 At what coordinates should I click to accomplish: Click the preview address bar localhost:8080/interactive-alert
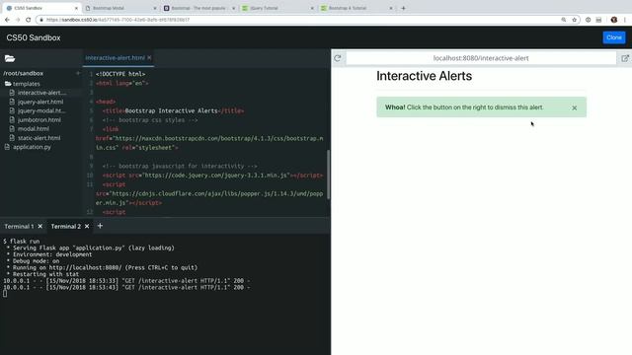[x=481, y=58]
